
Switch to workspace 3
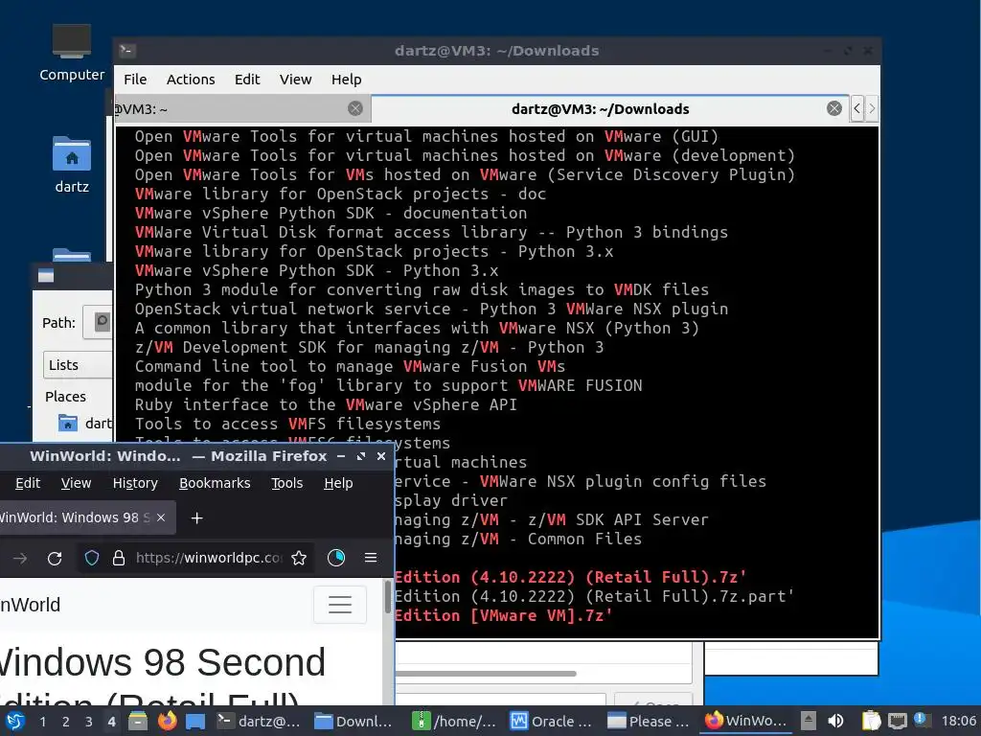(x=88, y=722)
